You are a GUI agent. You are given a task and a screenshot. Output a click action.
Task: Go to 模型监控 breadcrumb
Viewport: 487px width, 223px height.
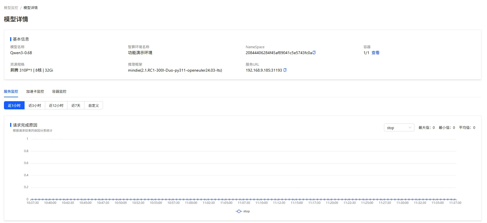coord(11,8)
